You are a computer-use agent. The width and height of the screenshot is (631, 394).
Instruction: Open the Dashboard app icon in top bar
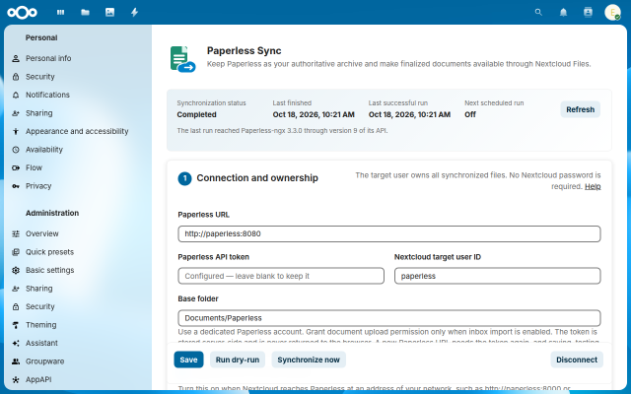tap(61, 13)
